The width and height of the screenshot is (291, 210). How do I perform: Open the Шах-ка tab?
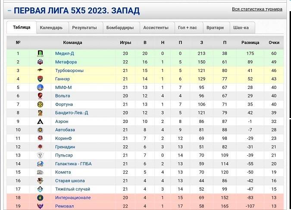[241, 28]
